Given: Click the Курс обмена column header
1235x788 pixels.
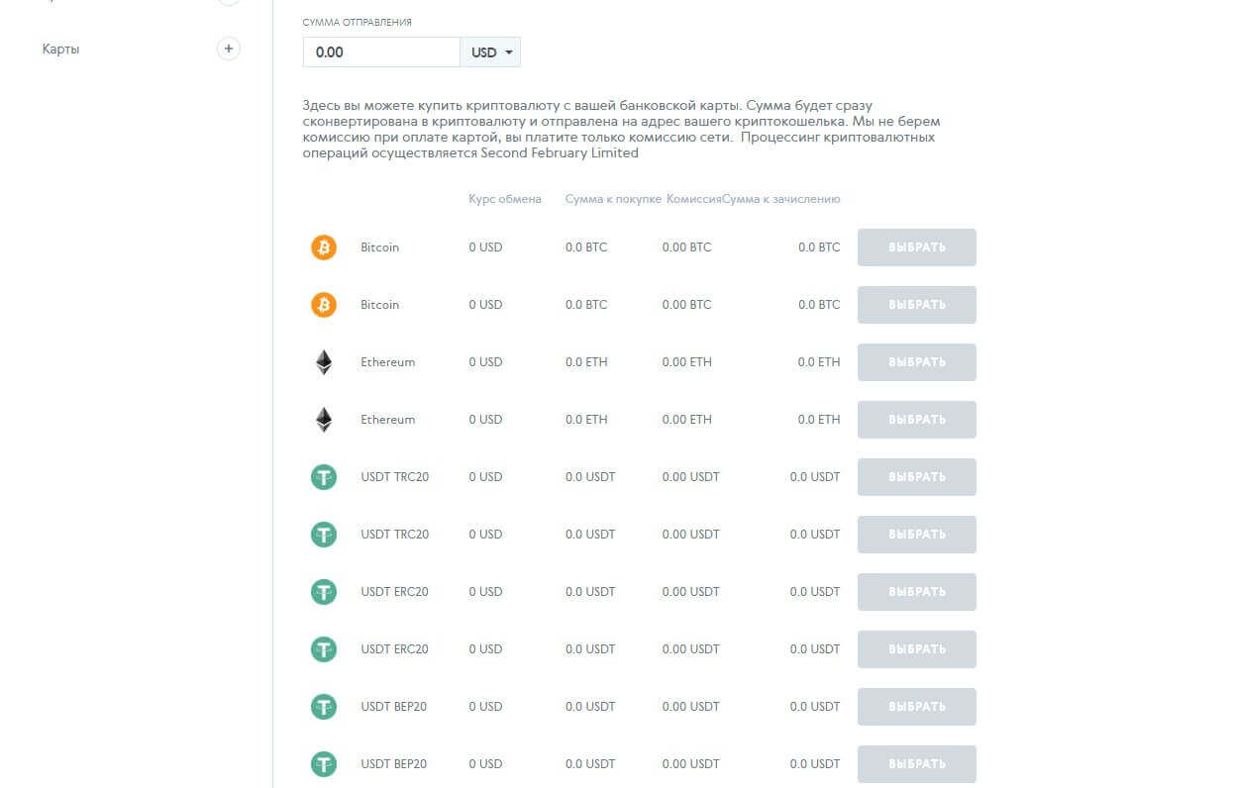Looking at the screenshot, I should [x=505, y=199].
